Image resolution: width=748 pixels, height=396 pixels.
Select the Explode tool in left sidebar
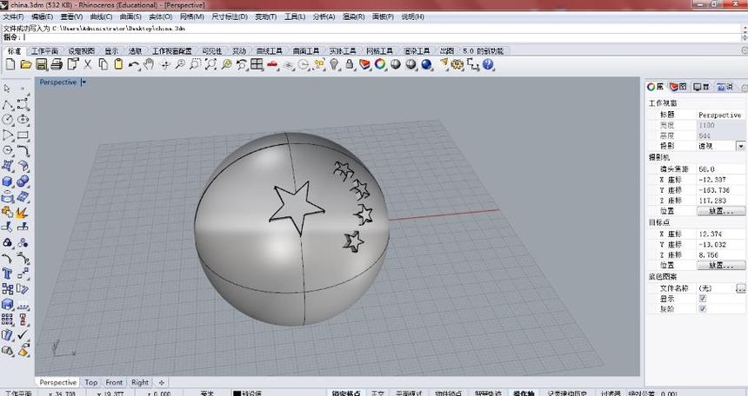22,213
